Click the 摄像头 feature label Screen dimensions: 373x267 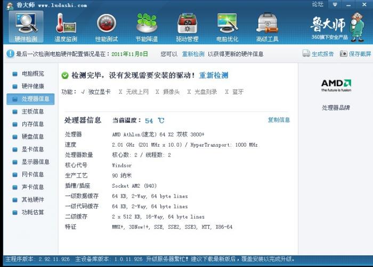(171, 92)
